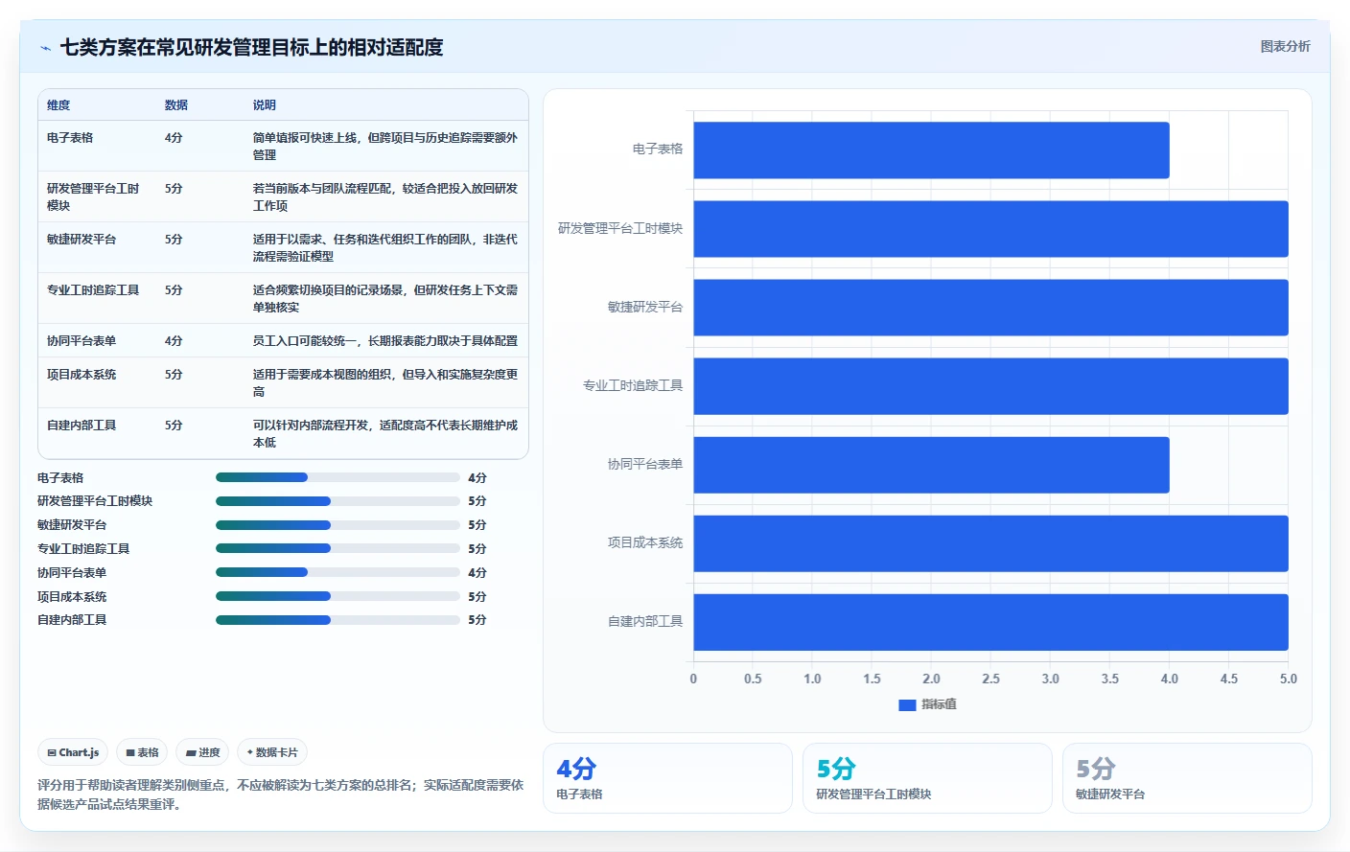Screen dimensions: 1350x852
Task: Click the 项目成本系统 y-axis label in chart
Action: pos(645,542)
